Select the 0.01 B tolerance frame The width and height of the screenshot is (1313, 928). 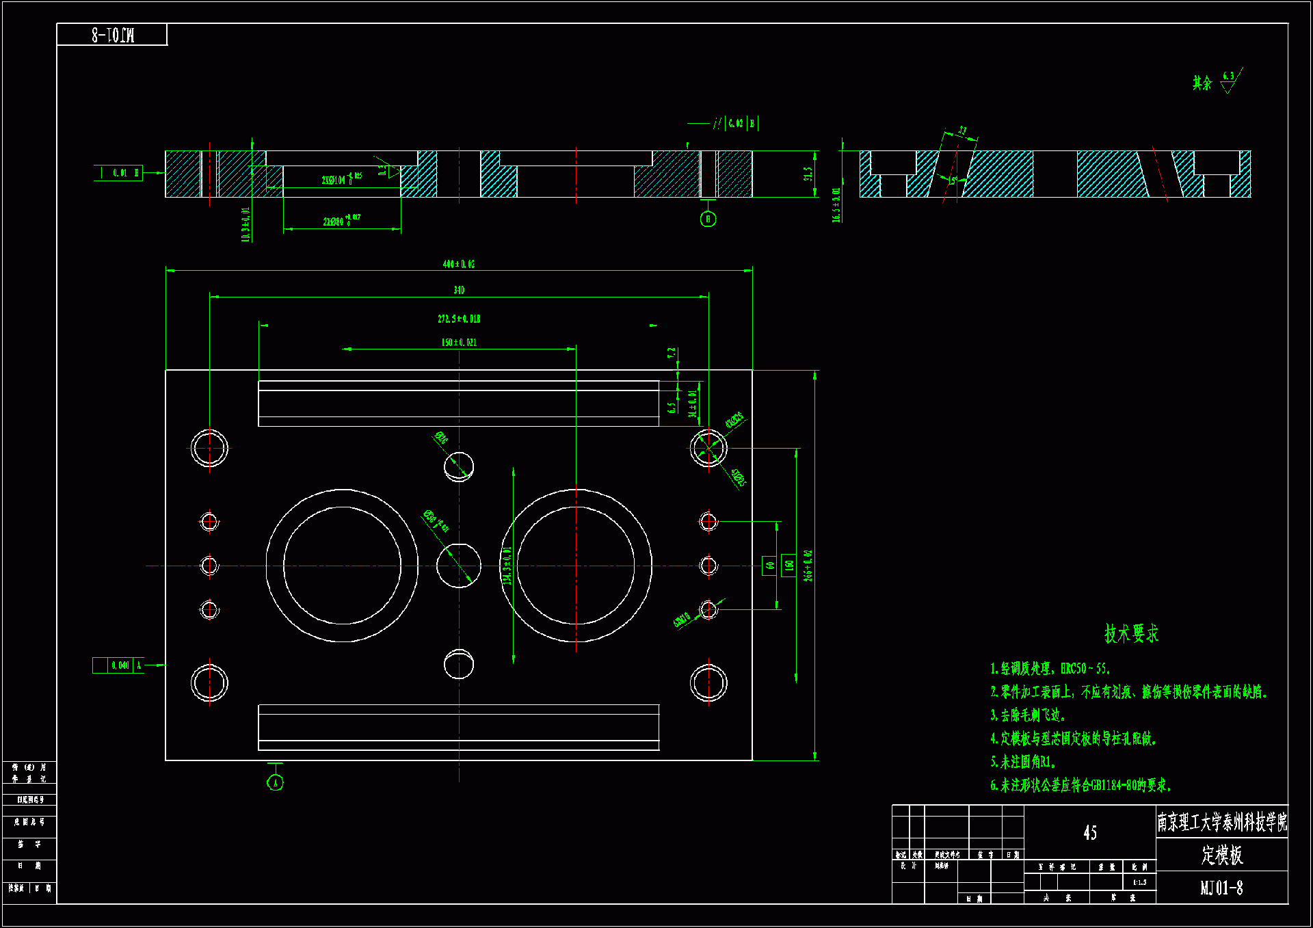click(119, 173)
